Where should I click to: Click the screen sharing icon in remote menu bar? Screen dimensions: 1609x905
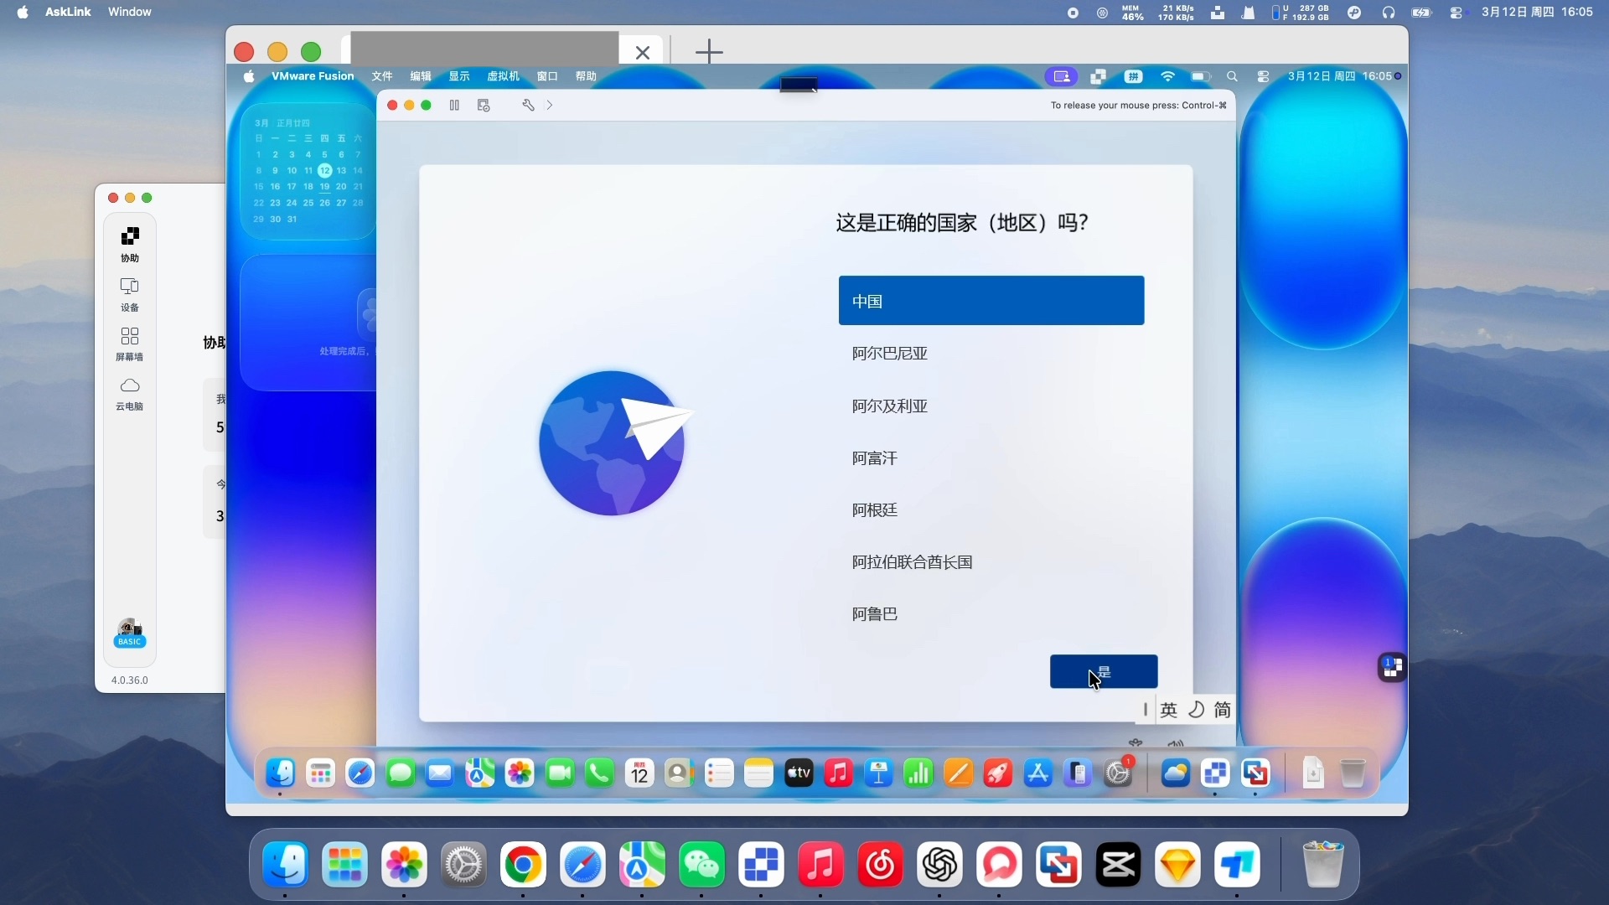[x=1062, y=76]
